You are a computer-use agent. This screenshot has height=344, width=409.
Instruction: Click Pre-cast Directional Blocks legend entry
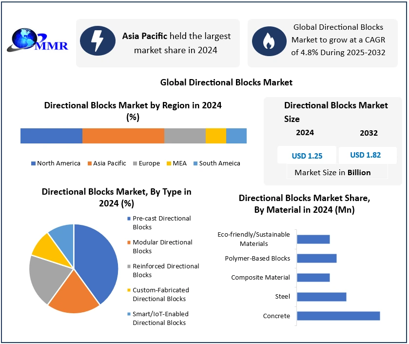(161, 223)
